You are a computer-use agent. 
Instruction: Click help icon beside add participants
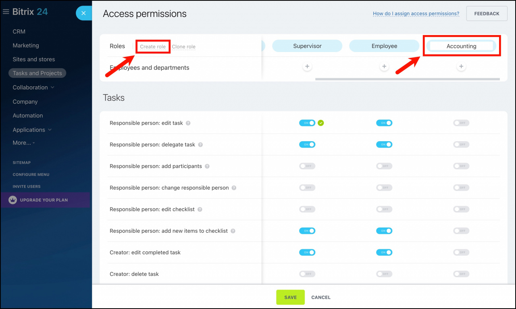(207, 166)
